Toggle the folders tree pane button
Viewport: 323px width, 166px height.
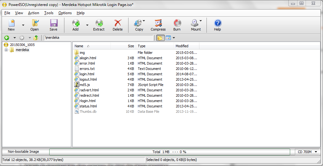coord(160,38)
